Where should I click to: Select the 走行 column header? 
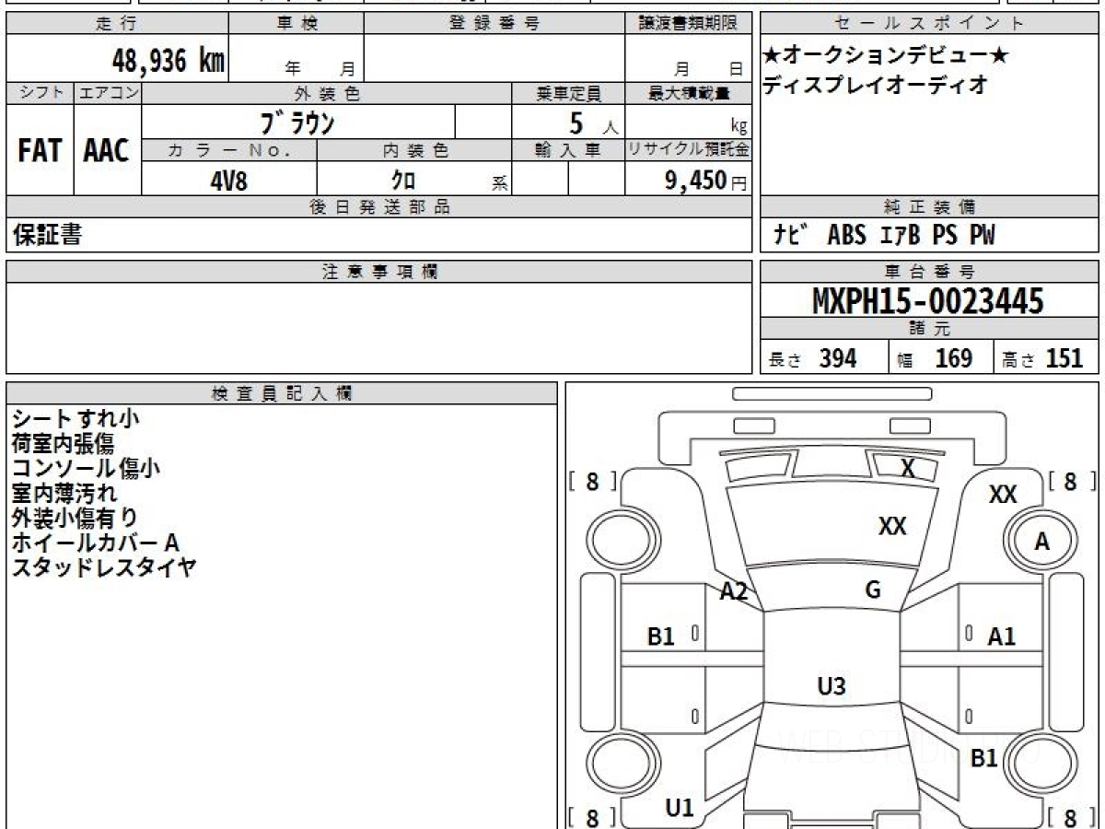[x=116, y=24]
